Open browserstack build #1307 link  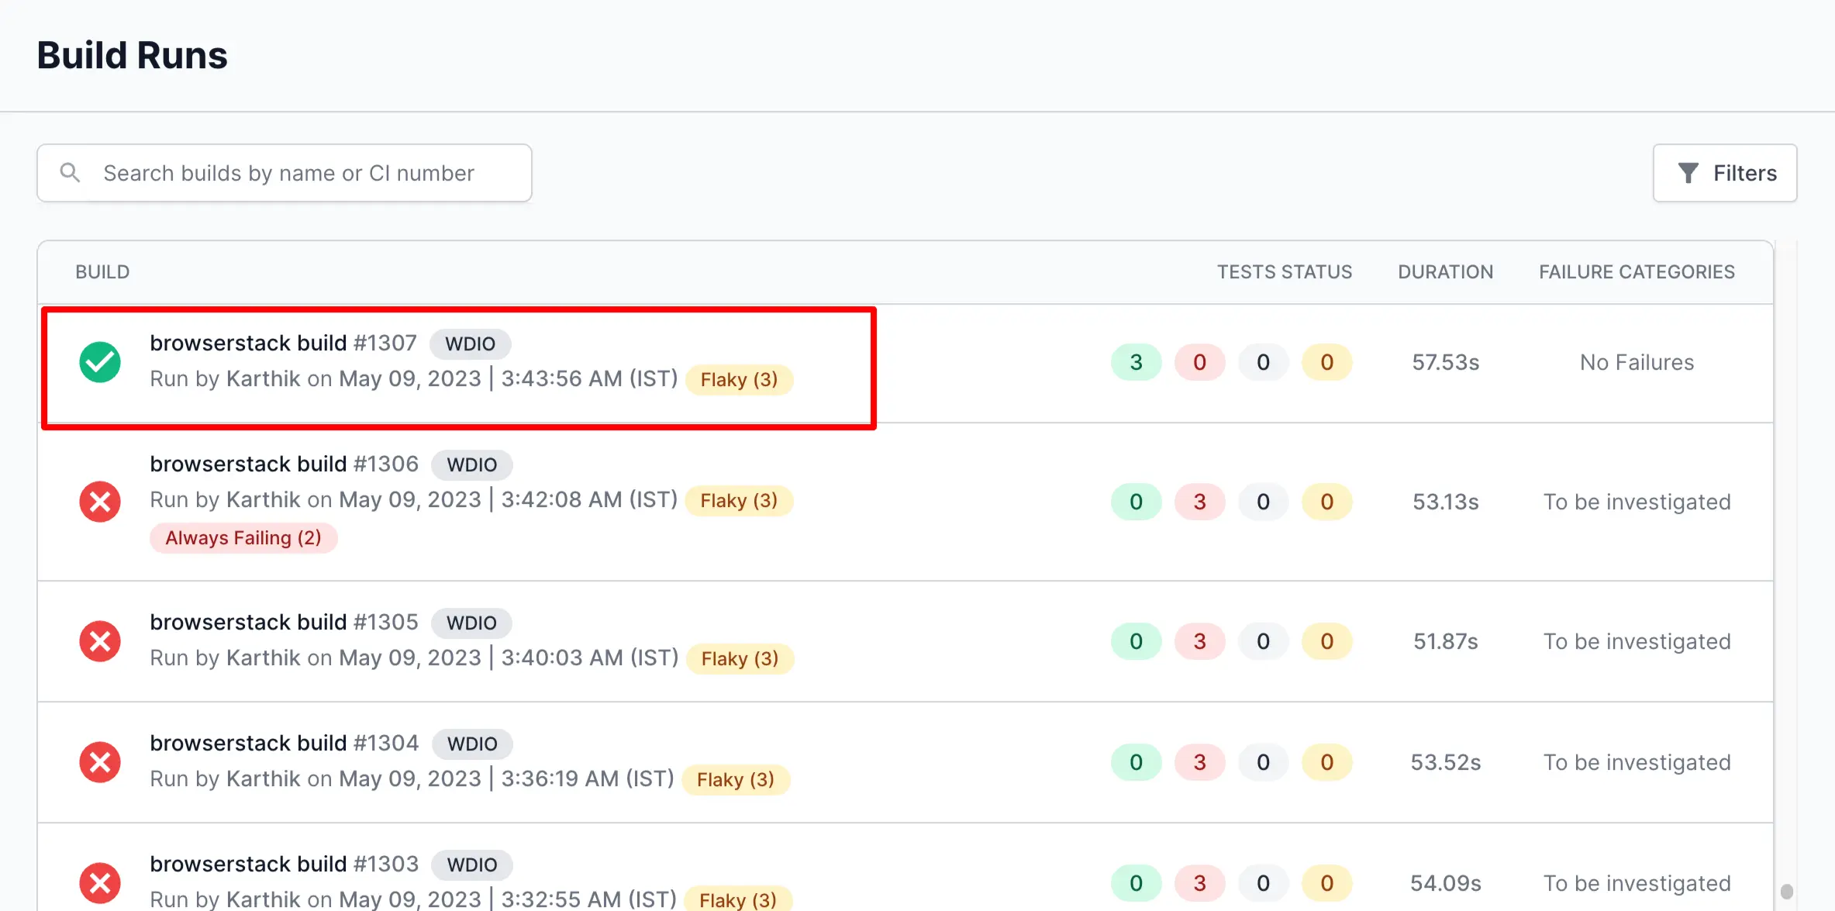click(283, 343)
